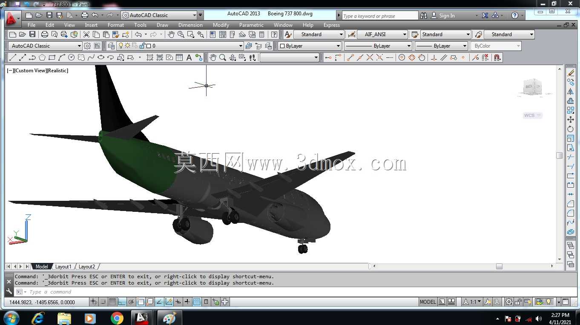Select the Revision Cloud tool
580x325 pixels.
coord(81,57)
